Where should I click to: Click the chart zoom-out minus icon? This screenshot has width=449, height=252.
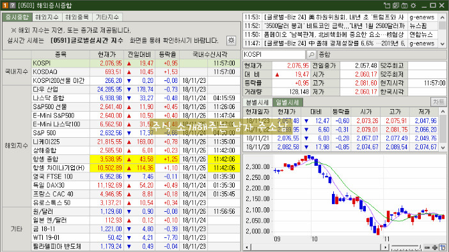427,248
